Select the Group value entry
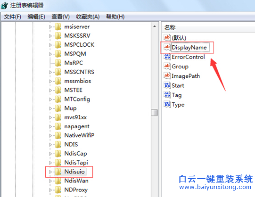 coord(180,66)
